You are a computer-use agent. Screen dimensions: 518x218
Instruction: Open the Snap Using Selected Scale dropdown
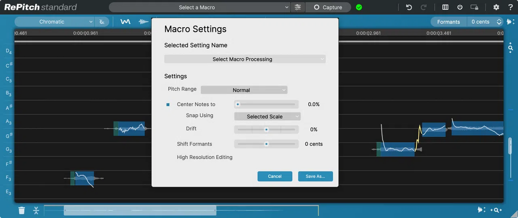[267, 116]
